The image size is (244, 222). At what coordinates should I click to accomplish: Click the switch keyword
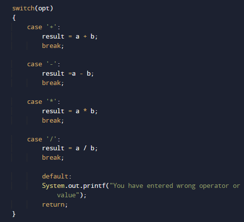(x=23, y=8)
